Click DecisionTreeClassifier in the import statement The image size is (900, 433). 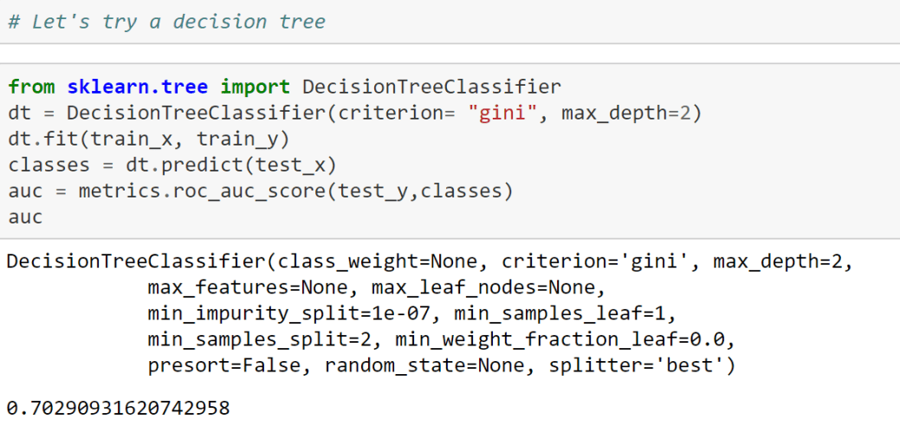coord(431,87)
